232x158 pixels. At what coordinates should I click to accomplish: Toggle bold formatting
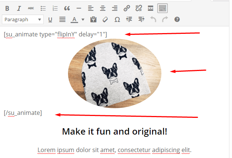7,8
